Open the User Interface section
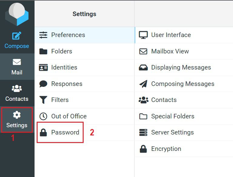233x177 pixels. click(x=171, y=35)
